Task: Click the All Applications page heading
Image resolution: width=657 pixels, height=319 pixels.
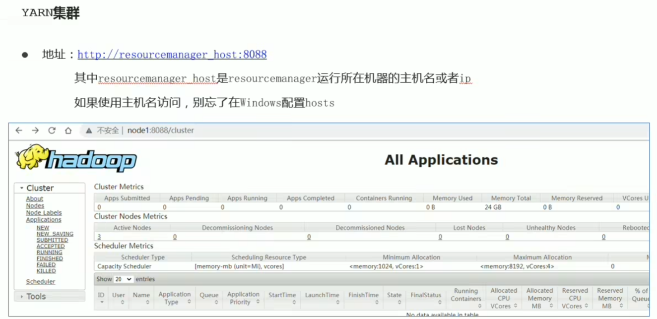Action: point(441,160)
